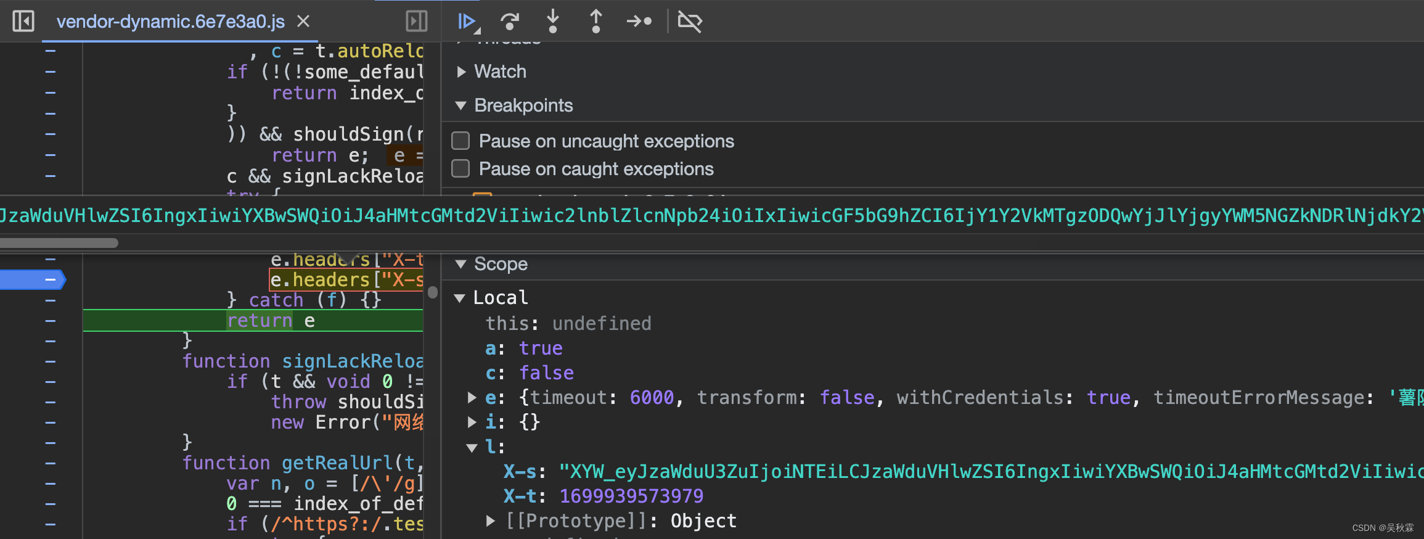
Task: Click the 'this: undefined' scope entry
Action: click(x=568, y=324)
